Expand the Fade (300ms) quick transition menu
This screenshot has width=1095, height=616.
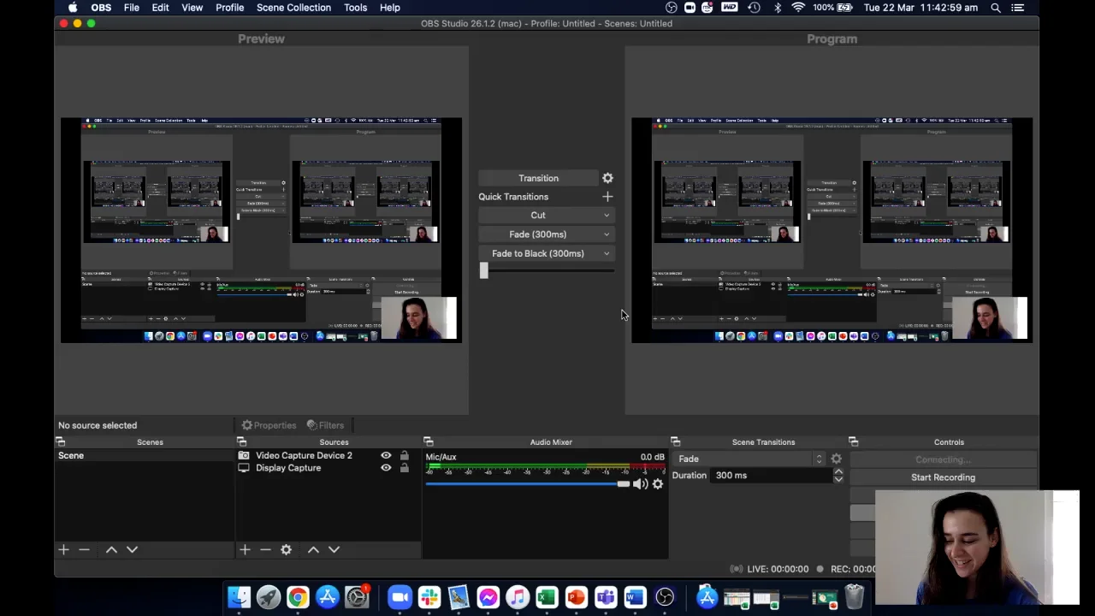607,234
